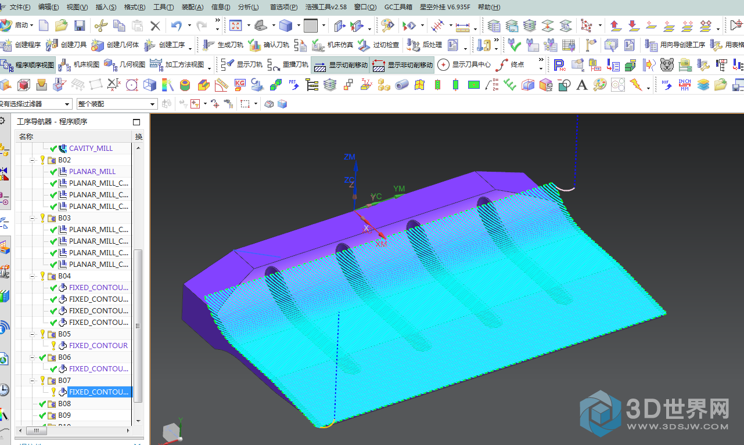Click the green checkmark tool verify icon
Image resolution: width=744 pixels, height=445 pixels.
(x=513, y=45)
